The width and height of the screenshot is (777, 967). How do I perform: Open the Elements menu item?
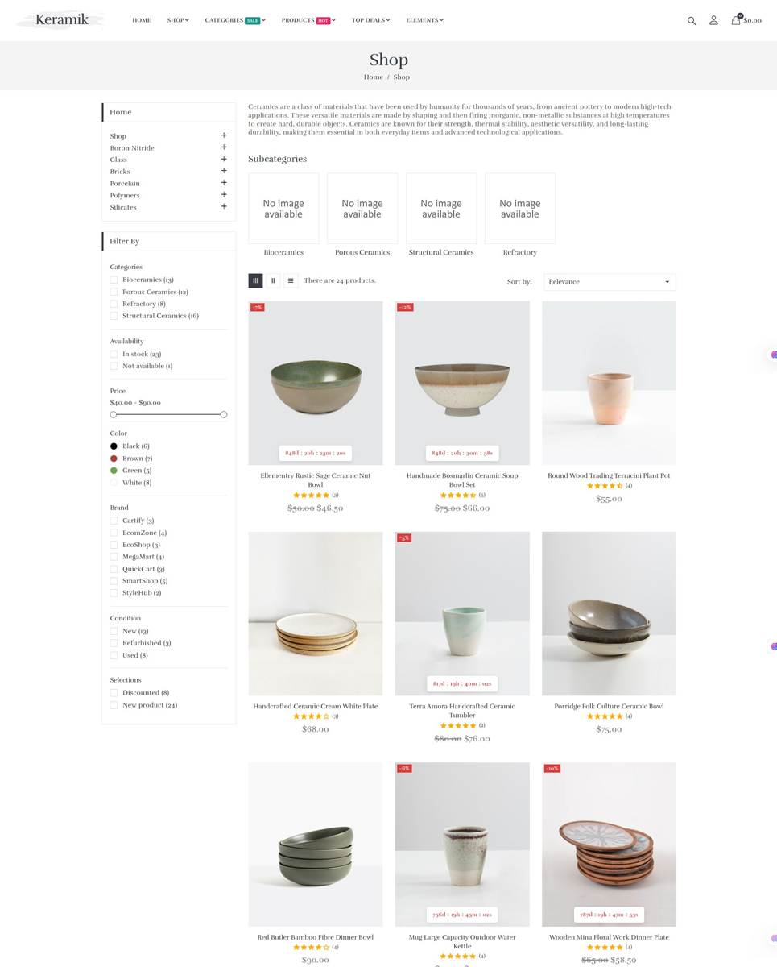point(424,20)
